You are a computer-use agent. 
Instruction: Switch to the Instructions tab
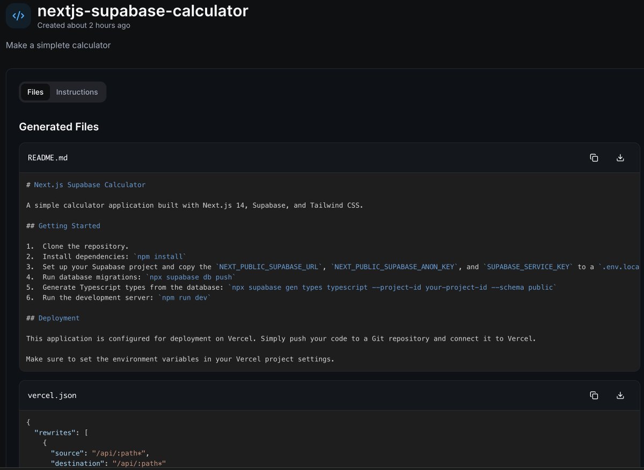pos(77,92)
